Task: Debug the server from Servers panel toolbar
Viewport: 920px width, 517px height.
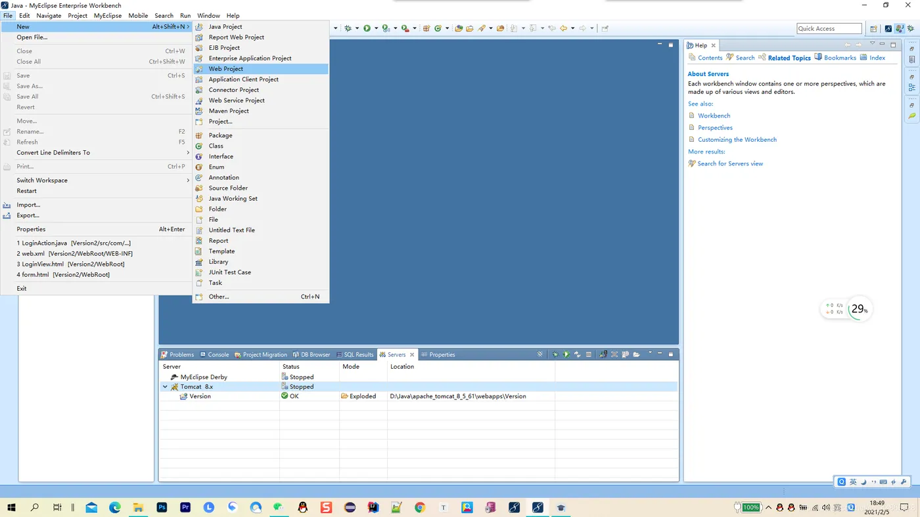Action: click(x=555, y=354)
